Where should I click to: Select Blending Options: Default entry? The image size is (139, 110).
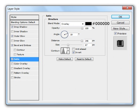24,22
